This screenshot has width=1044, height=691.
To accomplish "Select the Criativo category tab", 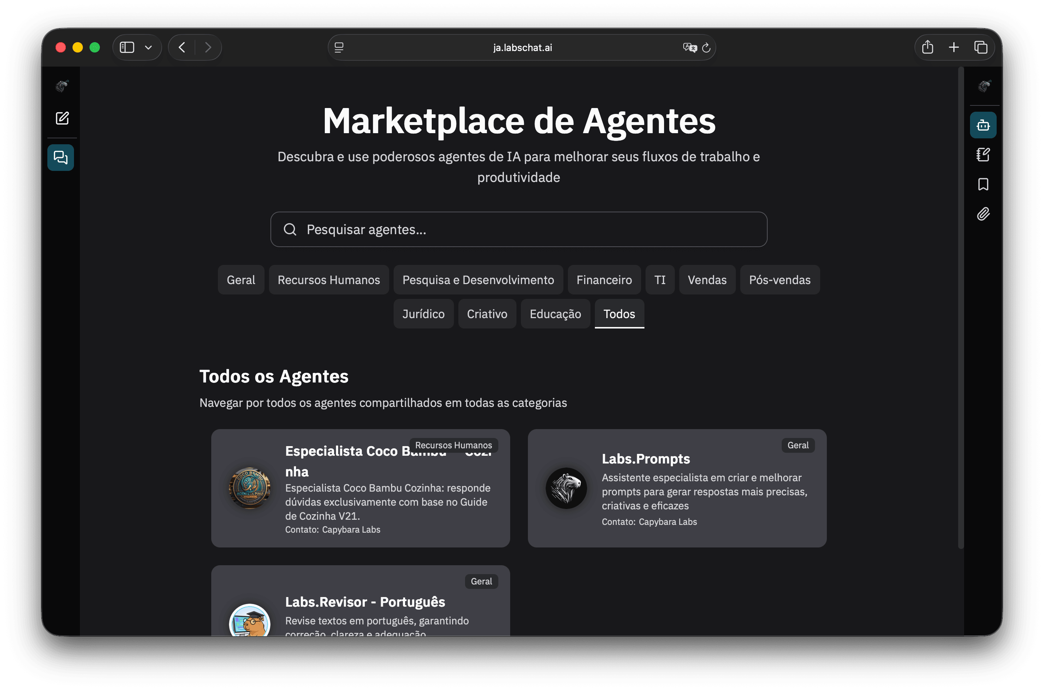I will click(487, 314).
